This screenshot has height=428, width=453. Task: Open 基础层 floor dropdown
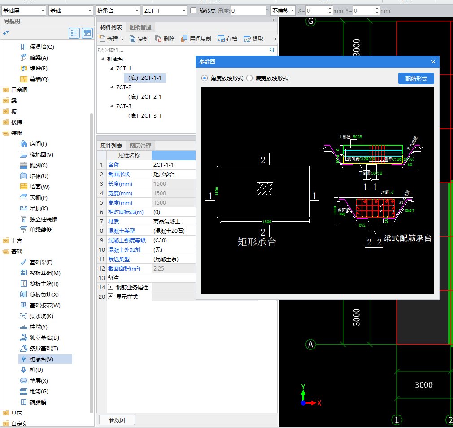pos(23,11)
